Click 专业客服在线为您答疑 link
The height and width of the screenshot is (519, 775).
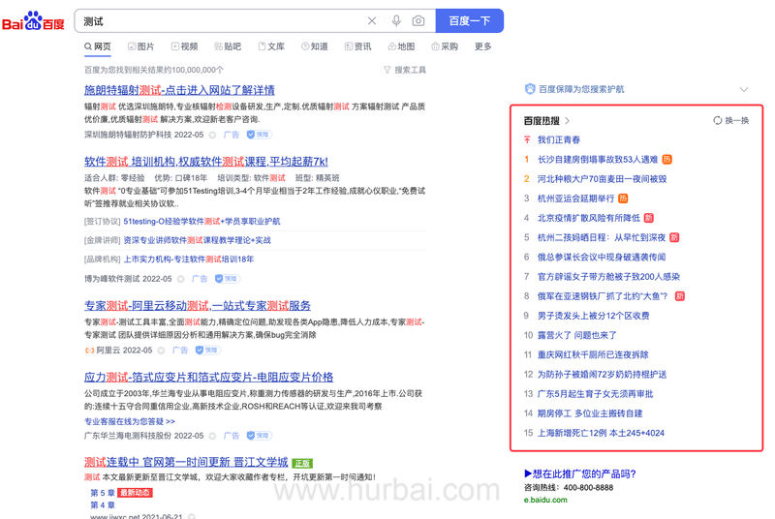(130, 421)
